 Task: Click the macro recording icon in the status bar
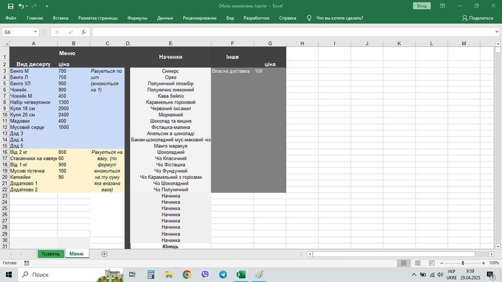coord(27,263)
